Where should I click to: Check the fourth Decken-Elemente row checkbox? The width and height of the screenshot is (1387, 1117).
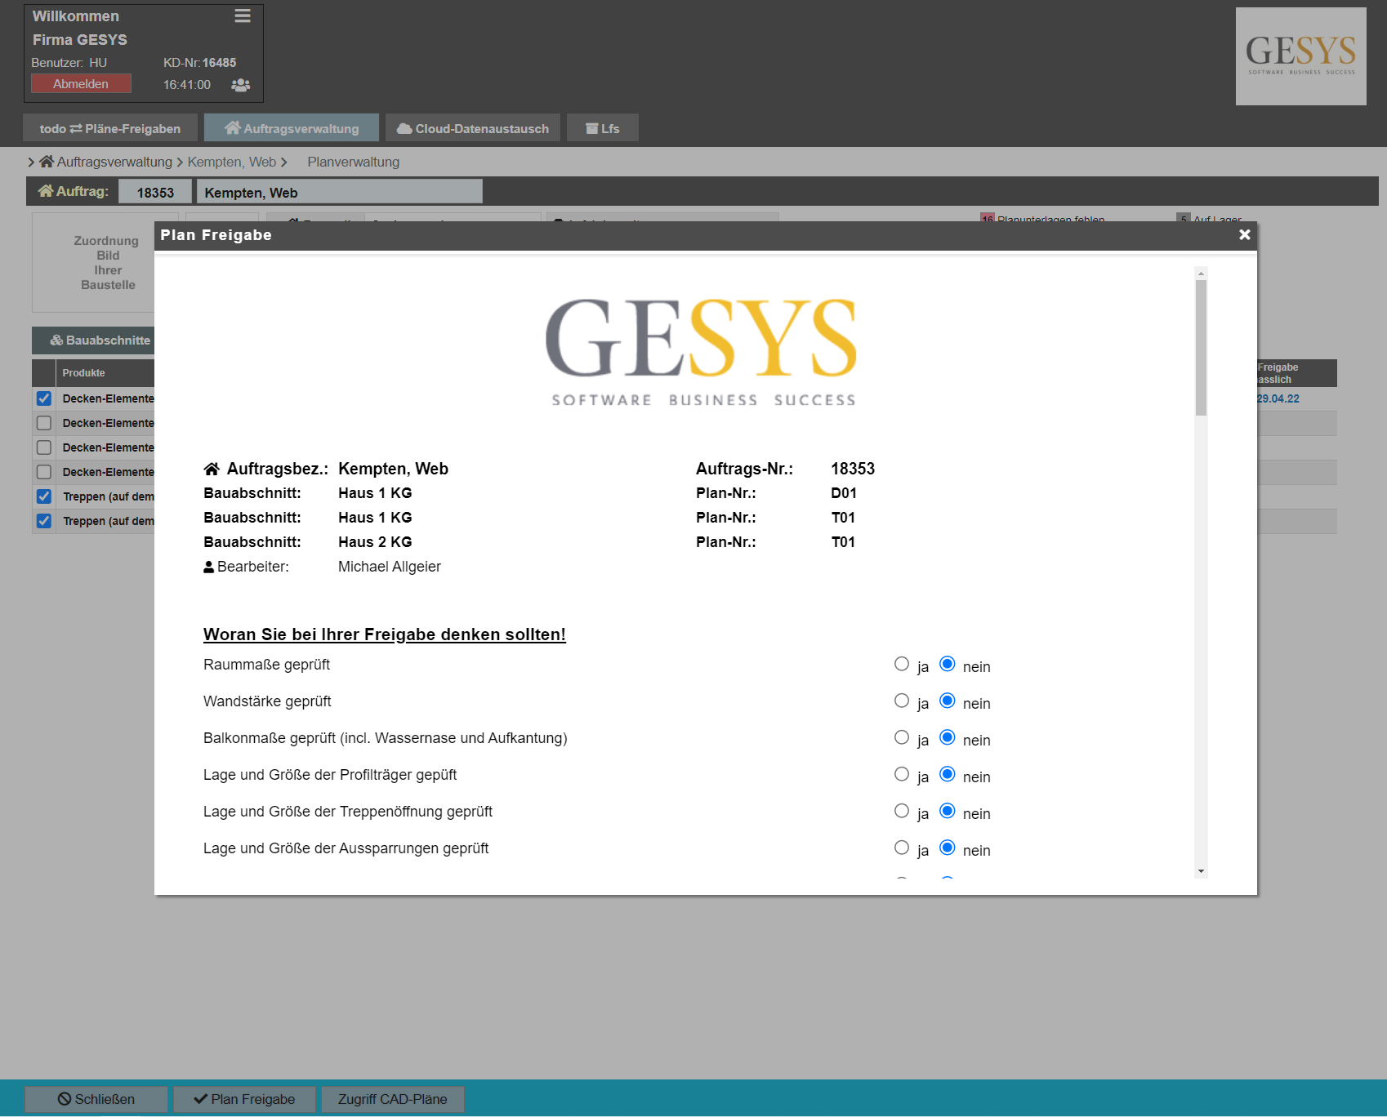tap(44, 472)
